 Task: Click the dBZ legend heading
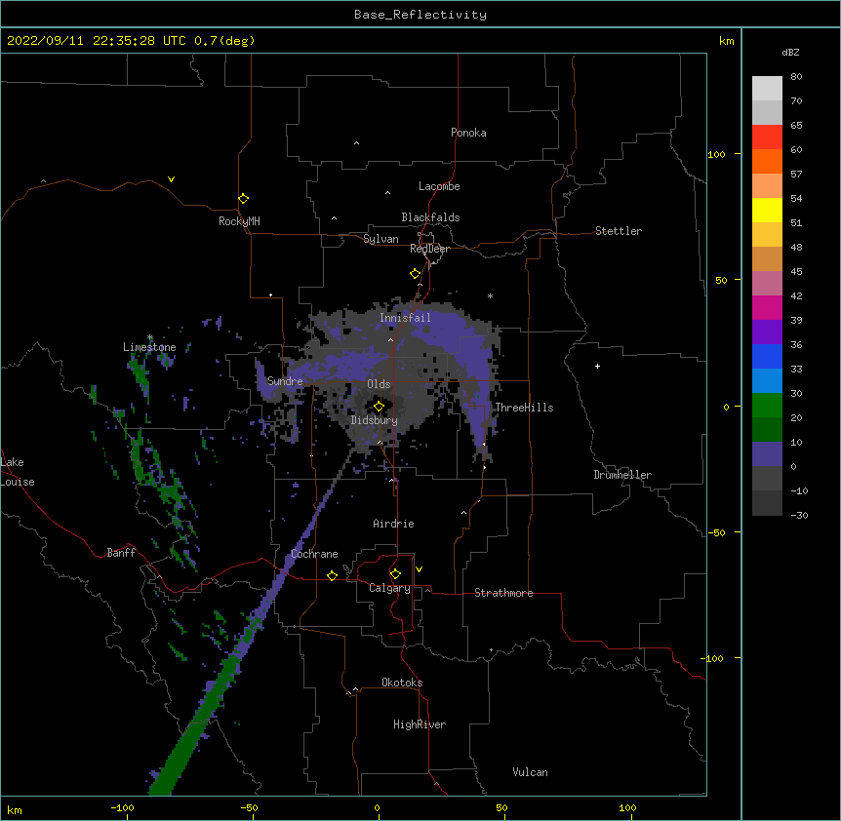[790, 52]
